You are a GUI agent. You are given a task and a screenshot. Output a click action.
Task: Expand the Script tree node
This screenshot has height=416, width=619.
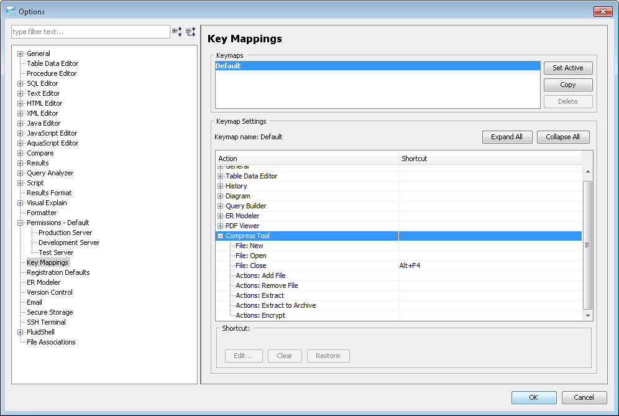20,183
